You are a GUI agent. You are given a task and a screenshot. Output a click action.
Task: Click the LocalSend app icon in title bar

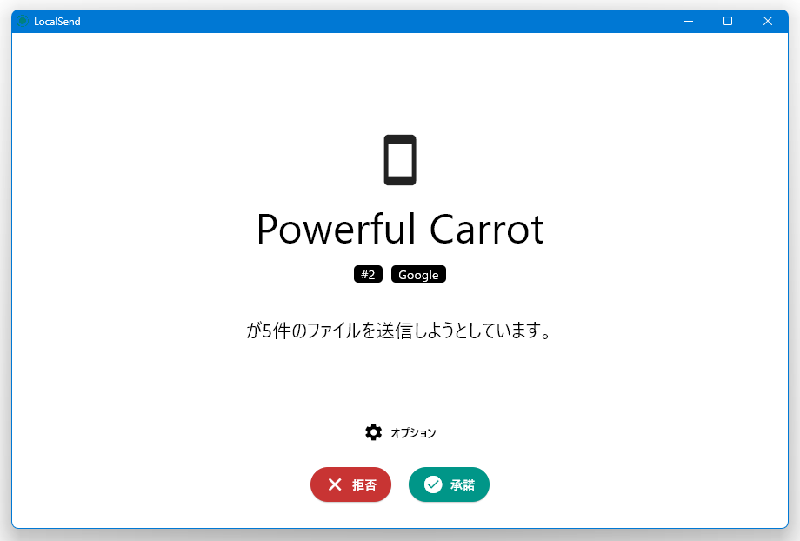pos(23,21)
